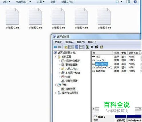This screenshot has height=122, width=142.
Task: Collapse the 系统工具 tree node
Action: point(56,57)
